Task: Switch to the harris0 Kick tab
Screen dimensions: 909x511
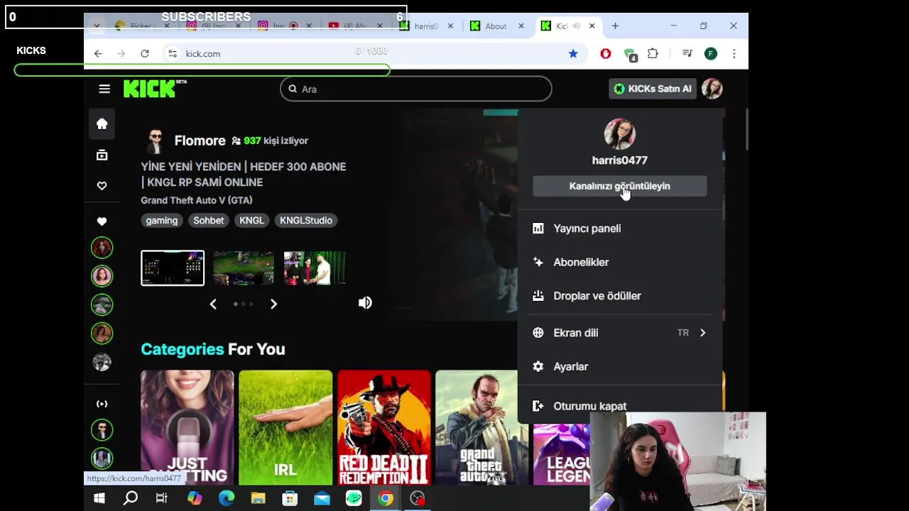Action: coord(426,26)
